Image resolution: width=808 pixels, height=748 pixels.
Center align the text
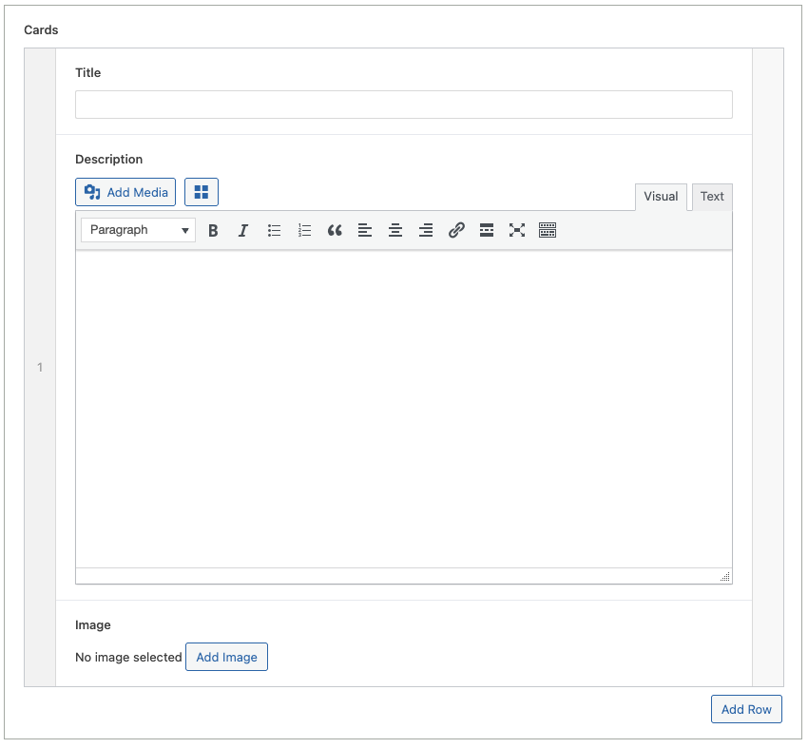coord(395,230)
